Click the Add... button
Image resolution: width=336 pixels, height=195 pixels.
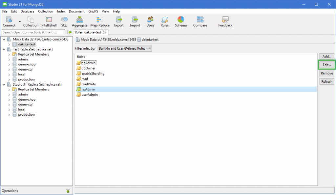point(327,57)
